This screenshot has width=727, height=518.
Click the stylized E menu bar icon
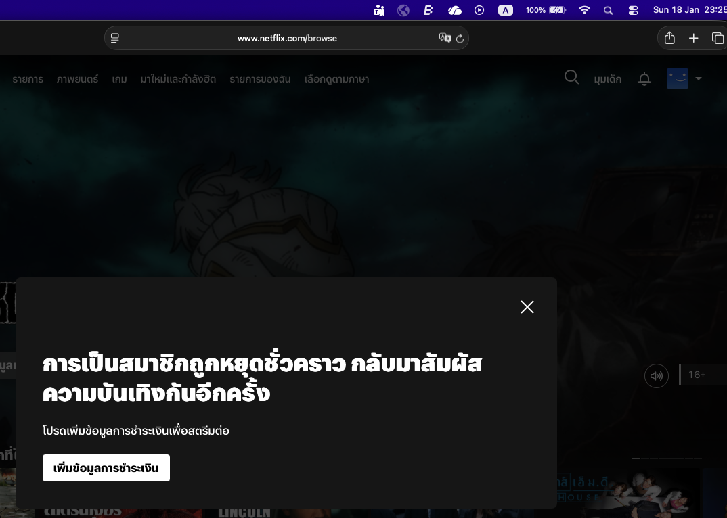coord(428,10)
